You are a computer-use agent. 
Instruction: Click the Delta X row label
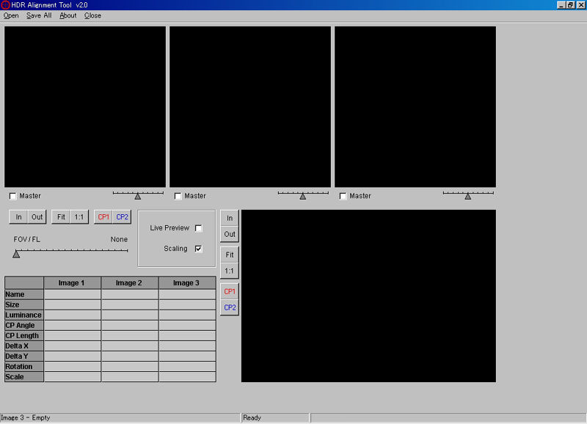(24, 346)
